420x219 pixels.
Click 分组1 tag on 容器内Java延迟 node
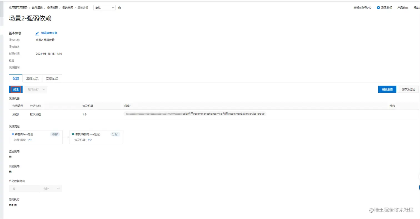[x=55, y=134]
